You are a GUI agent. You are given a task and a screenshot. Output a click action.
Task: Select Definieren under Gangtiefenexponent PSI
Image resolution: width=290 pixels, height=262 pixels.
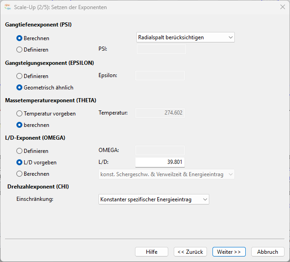pyautogui.click(x=32, y=50)
